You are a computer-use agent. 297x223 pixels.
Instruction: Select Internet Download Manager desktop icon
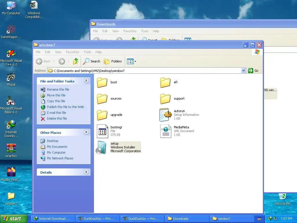pyautogui.click(x=11, y=129)
